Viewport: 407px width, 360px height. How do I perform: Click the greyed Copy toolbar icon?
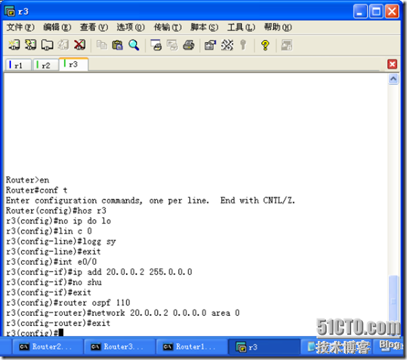click(101, 45)
